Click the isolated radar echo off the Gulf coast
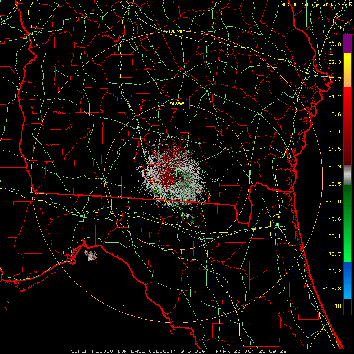The height and width of the screenshot is (354, 354). pyautogui.click(x=91, y=255)
